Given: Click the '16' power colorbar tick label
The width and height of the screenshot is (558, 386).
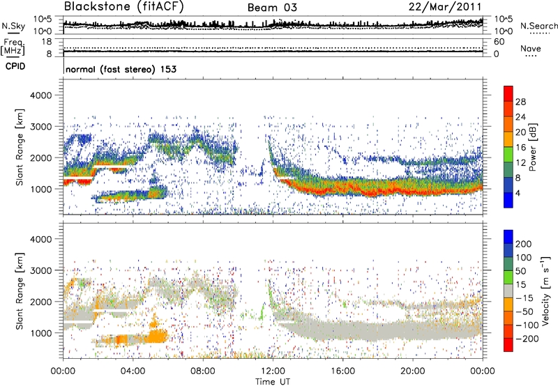Looking at the screenshot, I should [x=520, y=148].
